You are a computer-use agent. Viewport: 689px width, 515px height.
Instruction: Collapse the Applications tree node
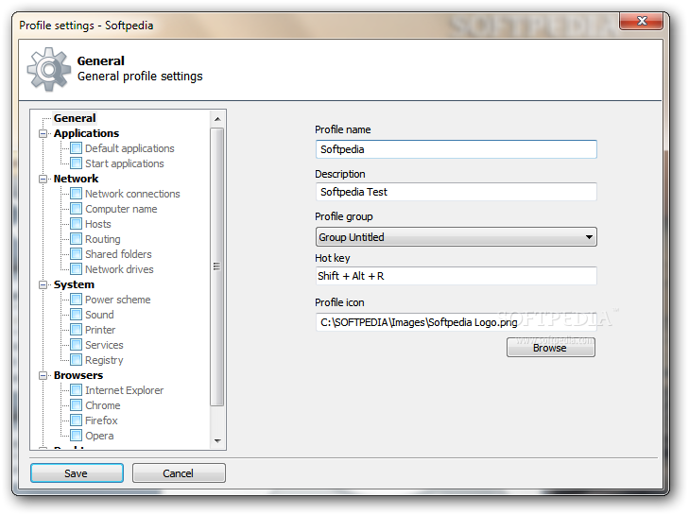[43, 133]
